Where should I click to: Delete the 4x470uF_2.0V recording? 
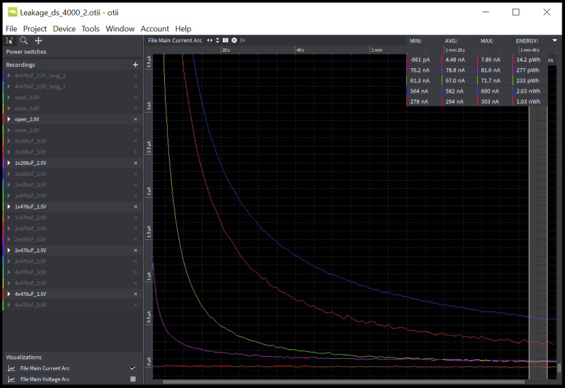pos(136,305)
